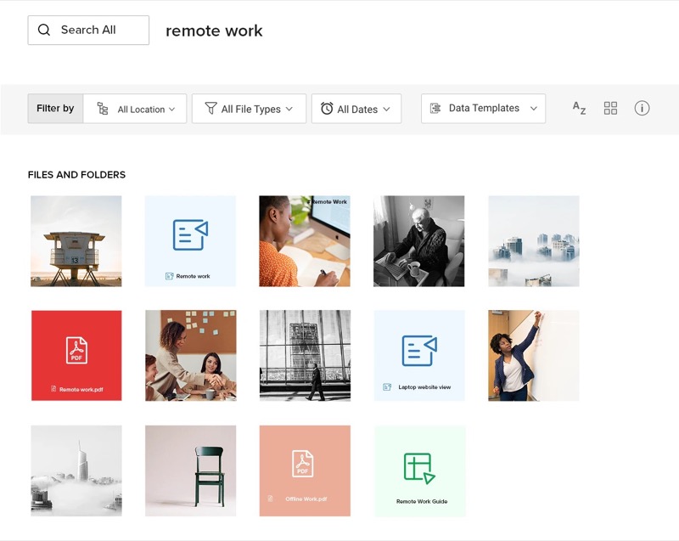Open the green chair photo thumbnail
This screenshot has width=679, height=541.
point(190,471)
